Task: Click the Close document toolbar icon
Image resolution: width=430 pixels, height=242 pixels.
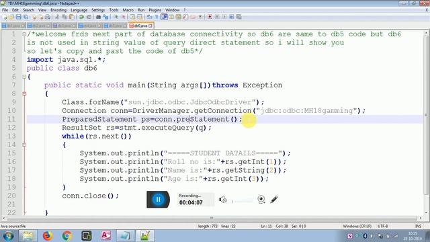Action: click(x=34, y=17)
